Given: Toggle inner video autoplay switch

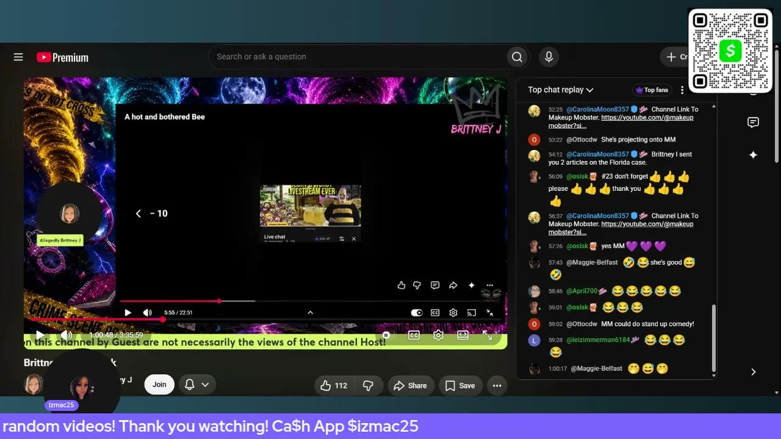Looking at the screenshot, I should pyautogui.click(x=417, y=313).
